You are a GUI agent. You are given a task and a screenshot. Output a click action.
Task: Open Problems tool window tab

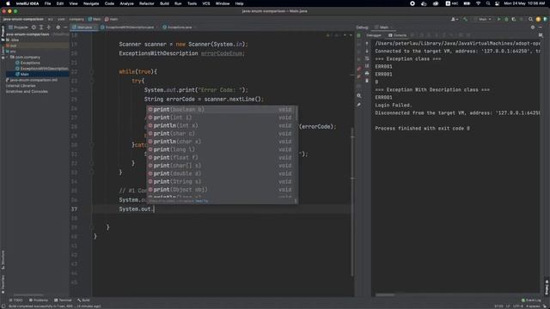(x=39, y=300)
